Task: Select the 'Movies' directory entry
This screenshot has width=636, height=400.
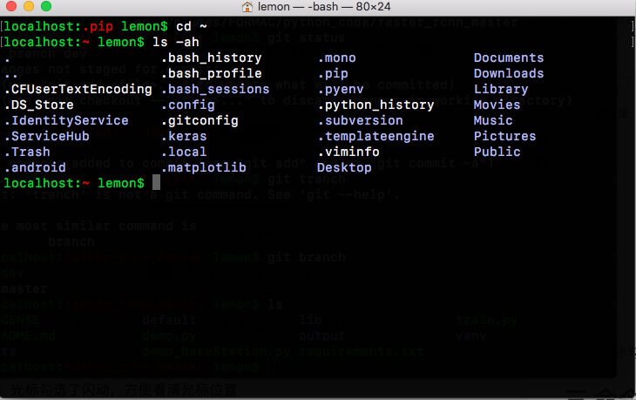Action: point(497,105)
